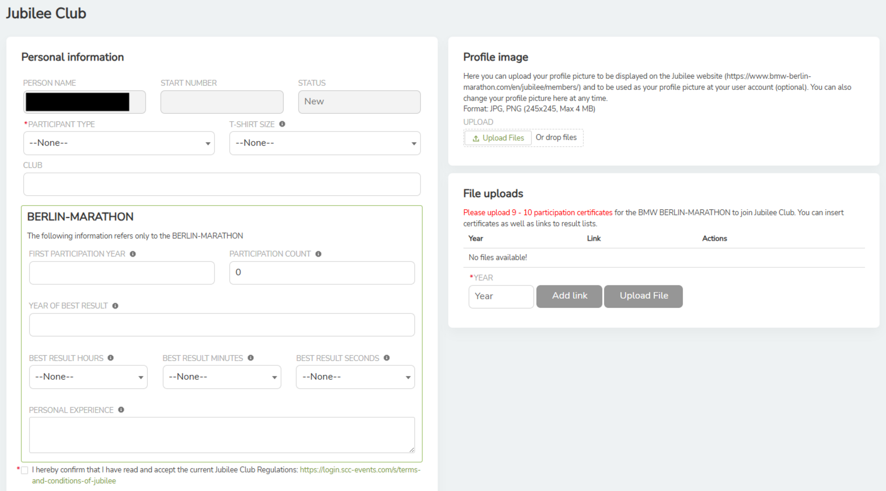Accept the Jubilee Club Regulations checkbox
The image size is (886, 491).
pyautogui.click(x=24, y=470)
